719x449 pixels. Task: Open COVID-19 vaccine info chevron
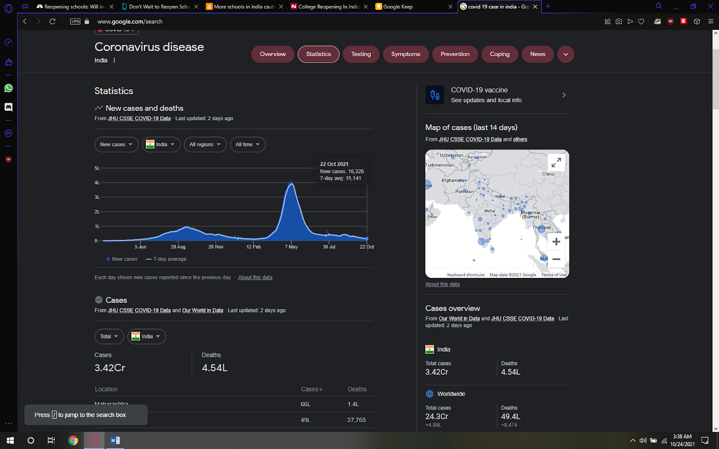point(564,95)
